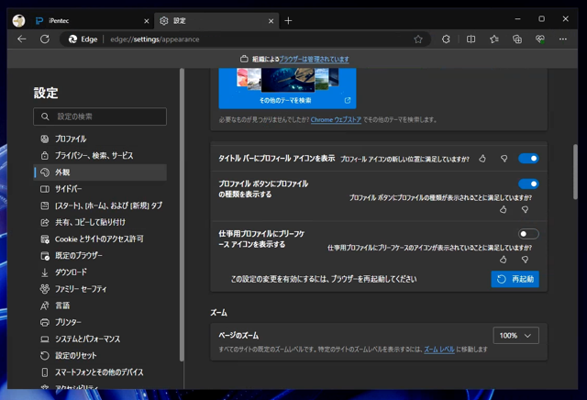
Task: Open プロファイル settings section
Action: tap(100, 139)
